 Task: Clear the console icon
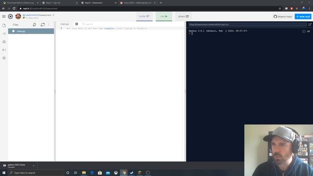coord(304,31)
